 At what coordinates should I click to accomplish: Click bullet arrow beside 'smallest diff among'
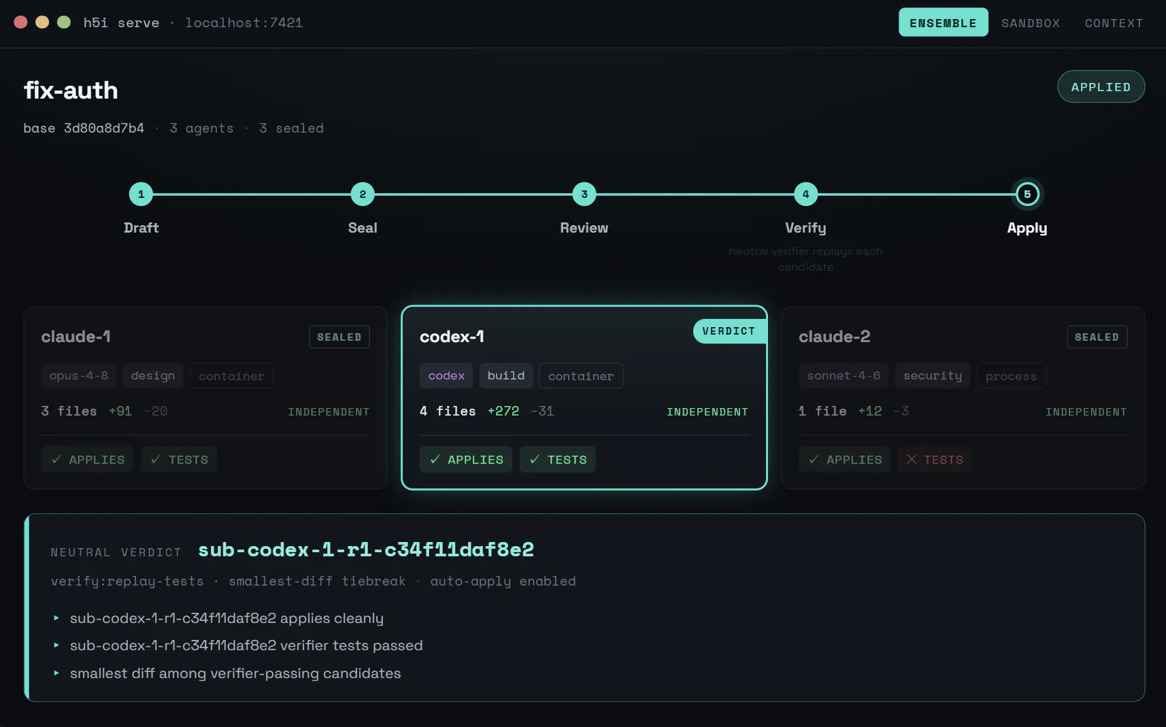pyautogui.click(x=56, y=673)
